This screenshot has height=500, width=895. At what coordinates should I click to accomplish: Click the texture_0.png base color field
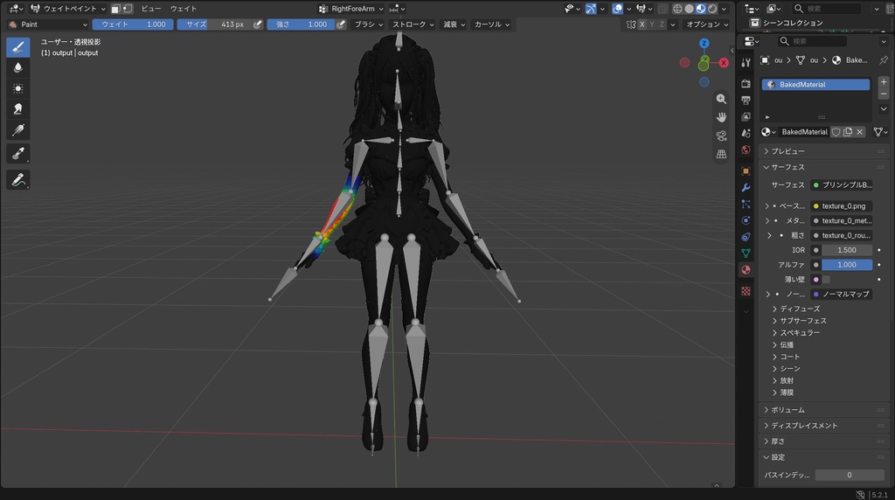842,206
